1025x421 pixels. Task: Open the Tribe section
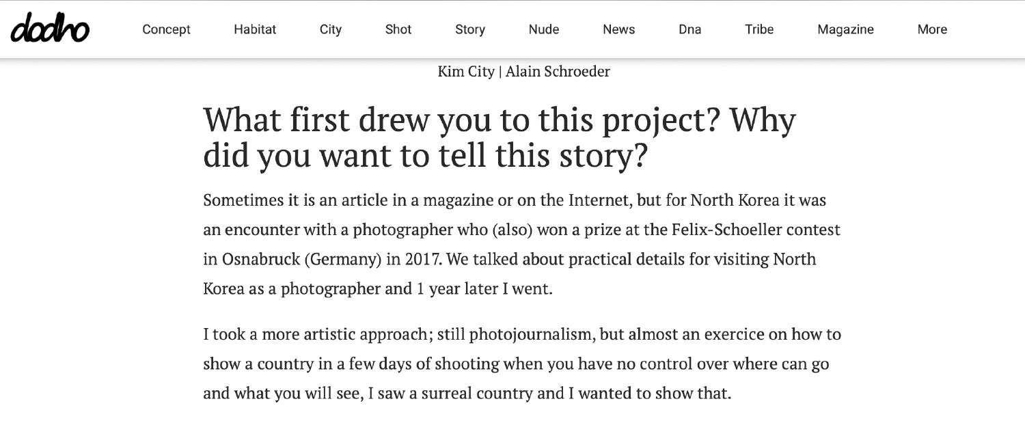(x=759, y=29)
